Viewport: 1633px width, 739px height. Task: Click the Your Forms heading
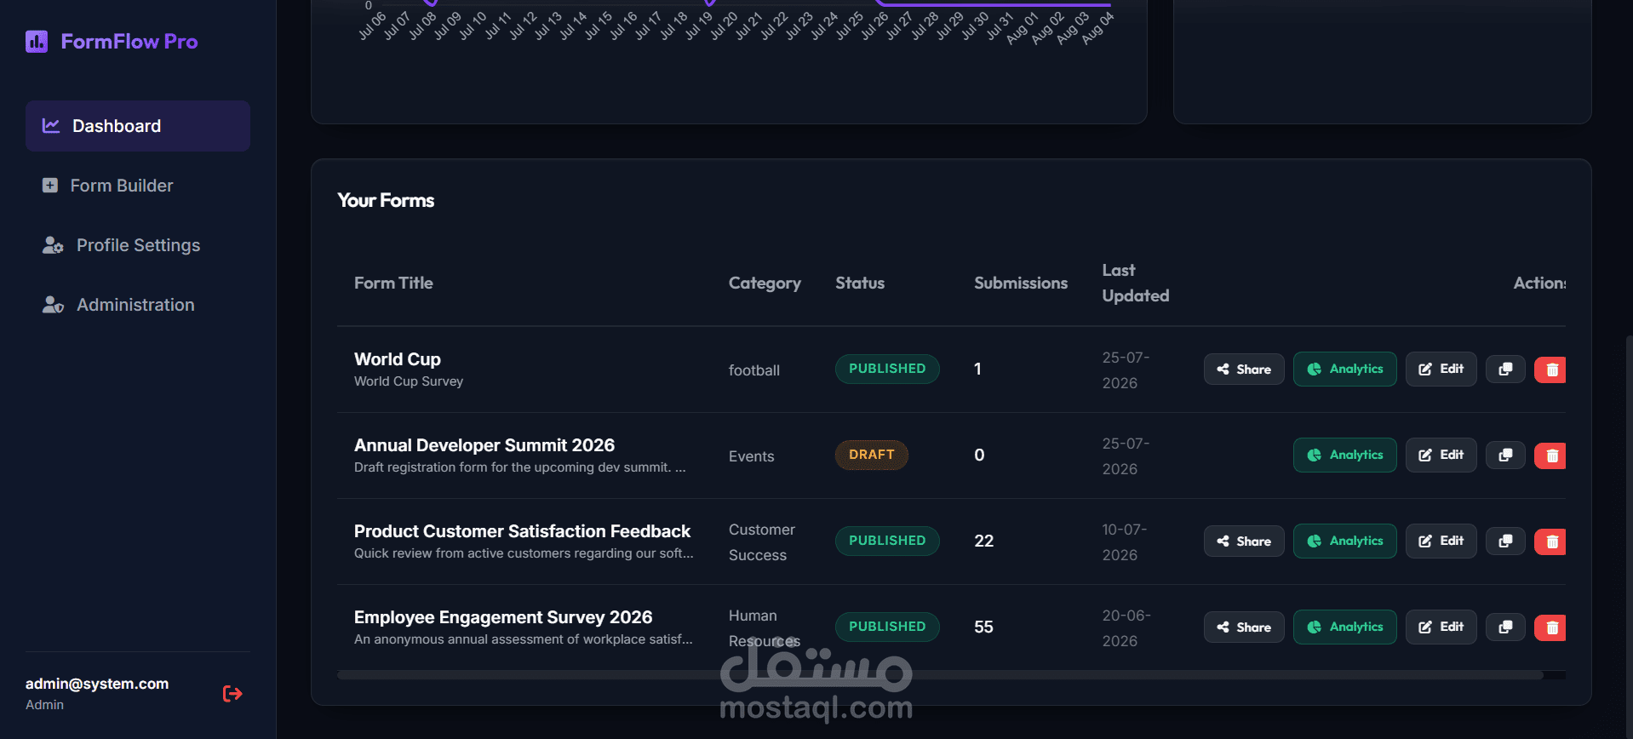click(386, 200)
